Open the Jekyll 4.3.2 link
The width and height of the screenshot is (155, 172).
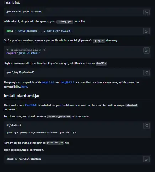pyautogui.click(x=68, y=82)
